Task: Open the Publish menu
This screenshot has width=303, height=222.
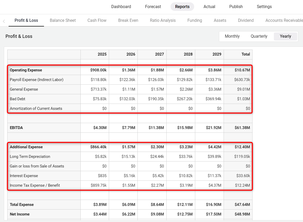Action: point(236,7)
